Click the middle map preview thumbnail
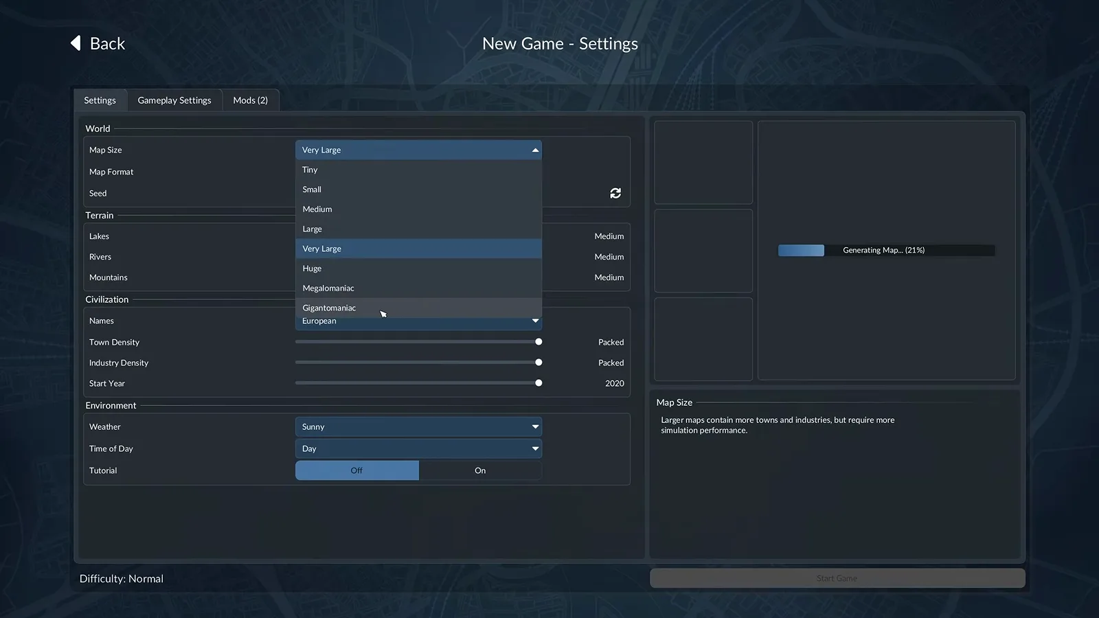The height and width of the screenshot is (618, 1099). (703, 251)
